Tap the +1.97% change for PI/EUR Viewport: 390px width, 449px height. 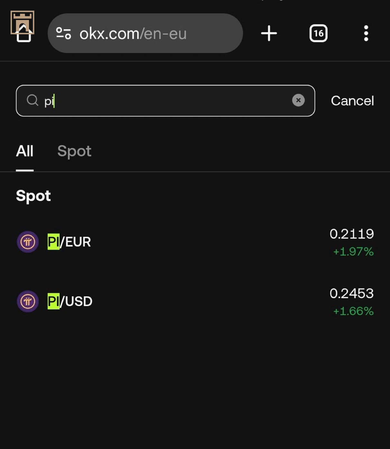click(x=353, y=252)
